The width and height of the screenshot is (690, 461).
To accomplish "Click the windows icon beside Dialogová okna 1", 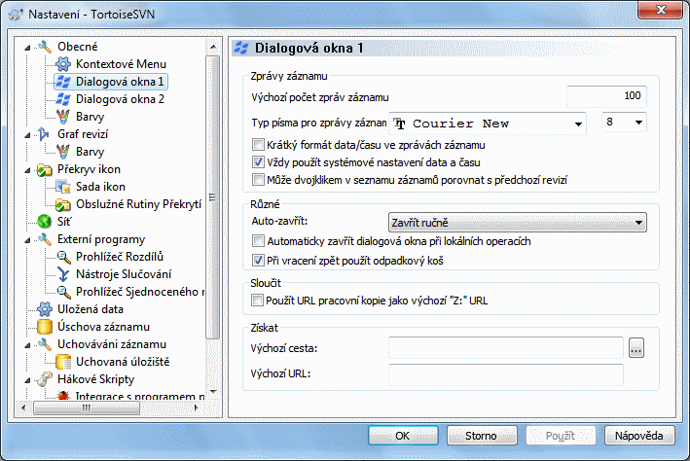I will click(63, 82).
